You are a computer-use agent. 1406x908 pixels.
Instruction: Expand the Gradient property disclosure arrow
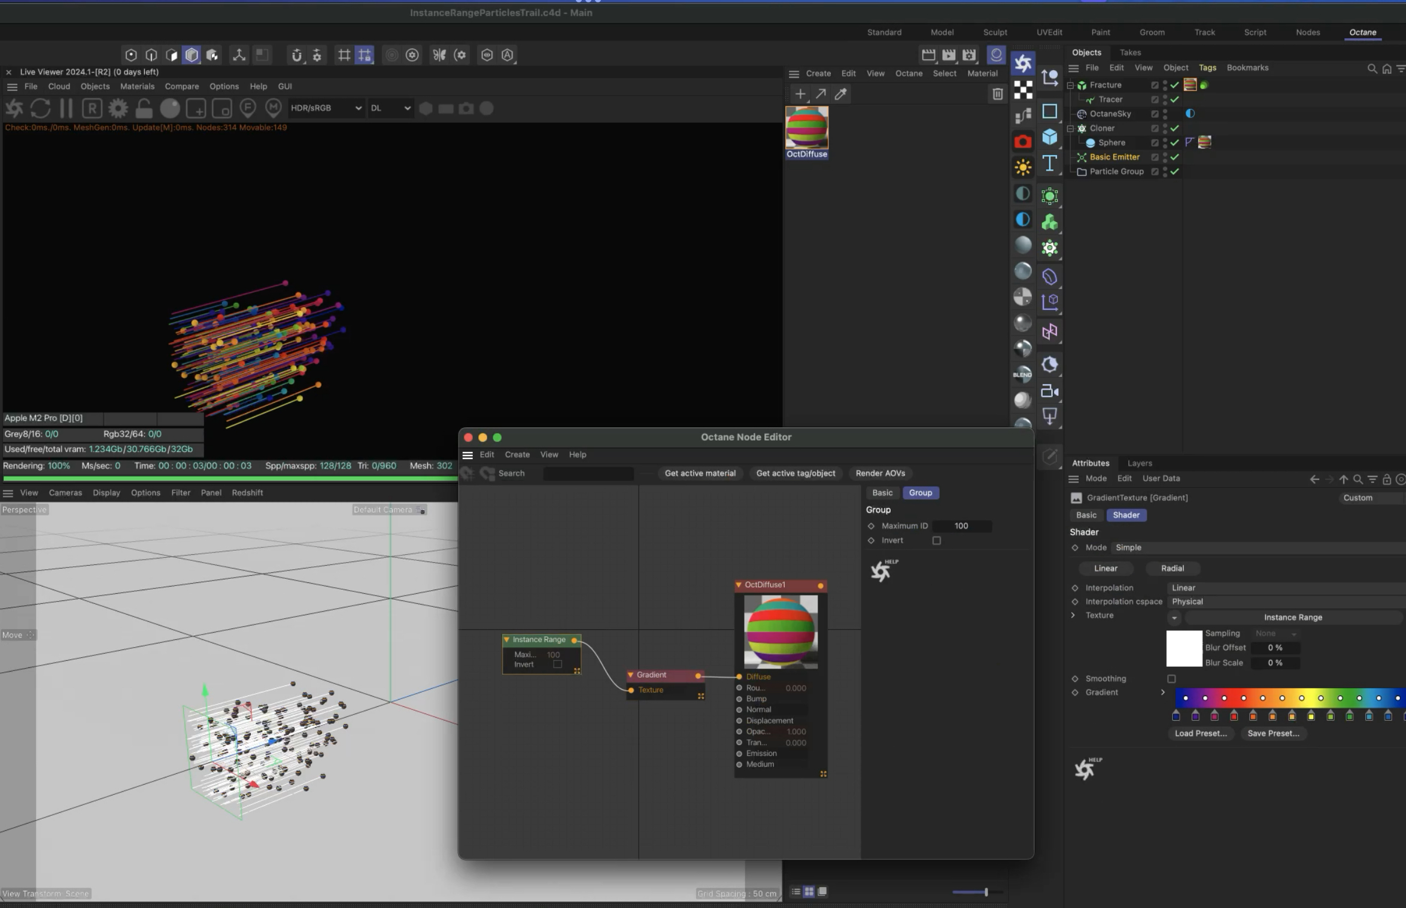(1163, 693)
